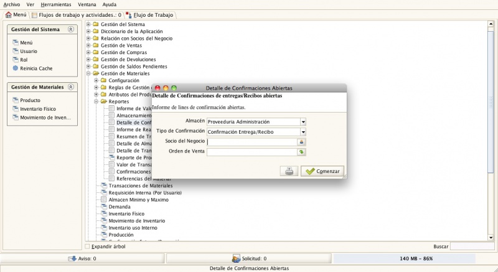
Task: Click the print button in the dialog
Action: (x=289, y=171)
